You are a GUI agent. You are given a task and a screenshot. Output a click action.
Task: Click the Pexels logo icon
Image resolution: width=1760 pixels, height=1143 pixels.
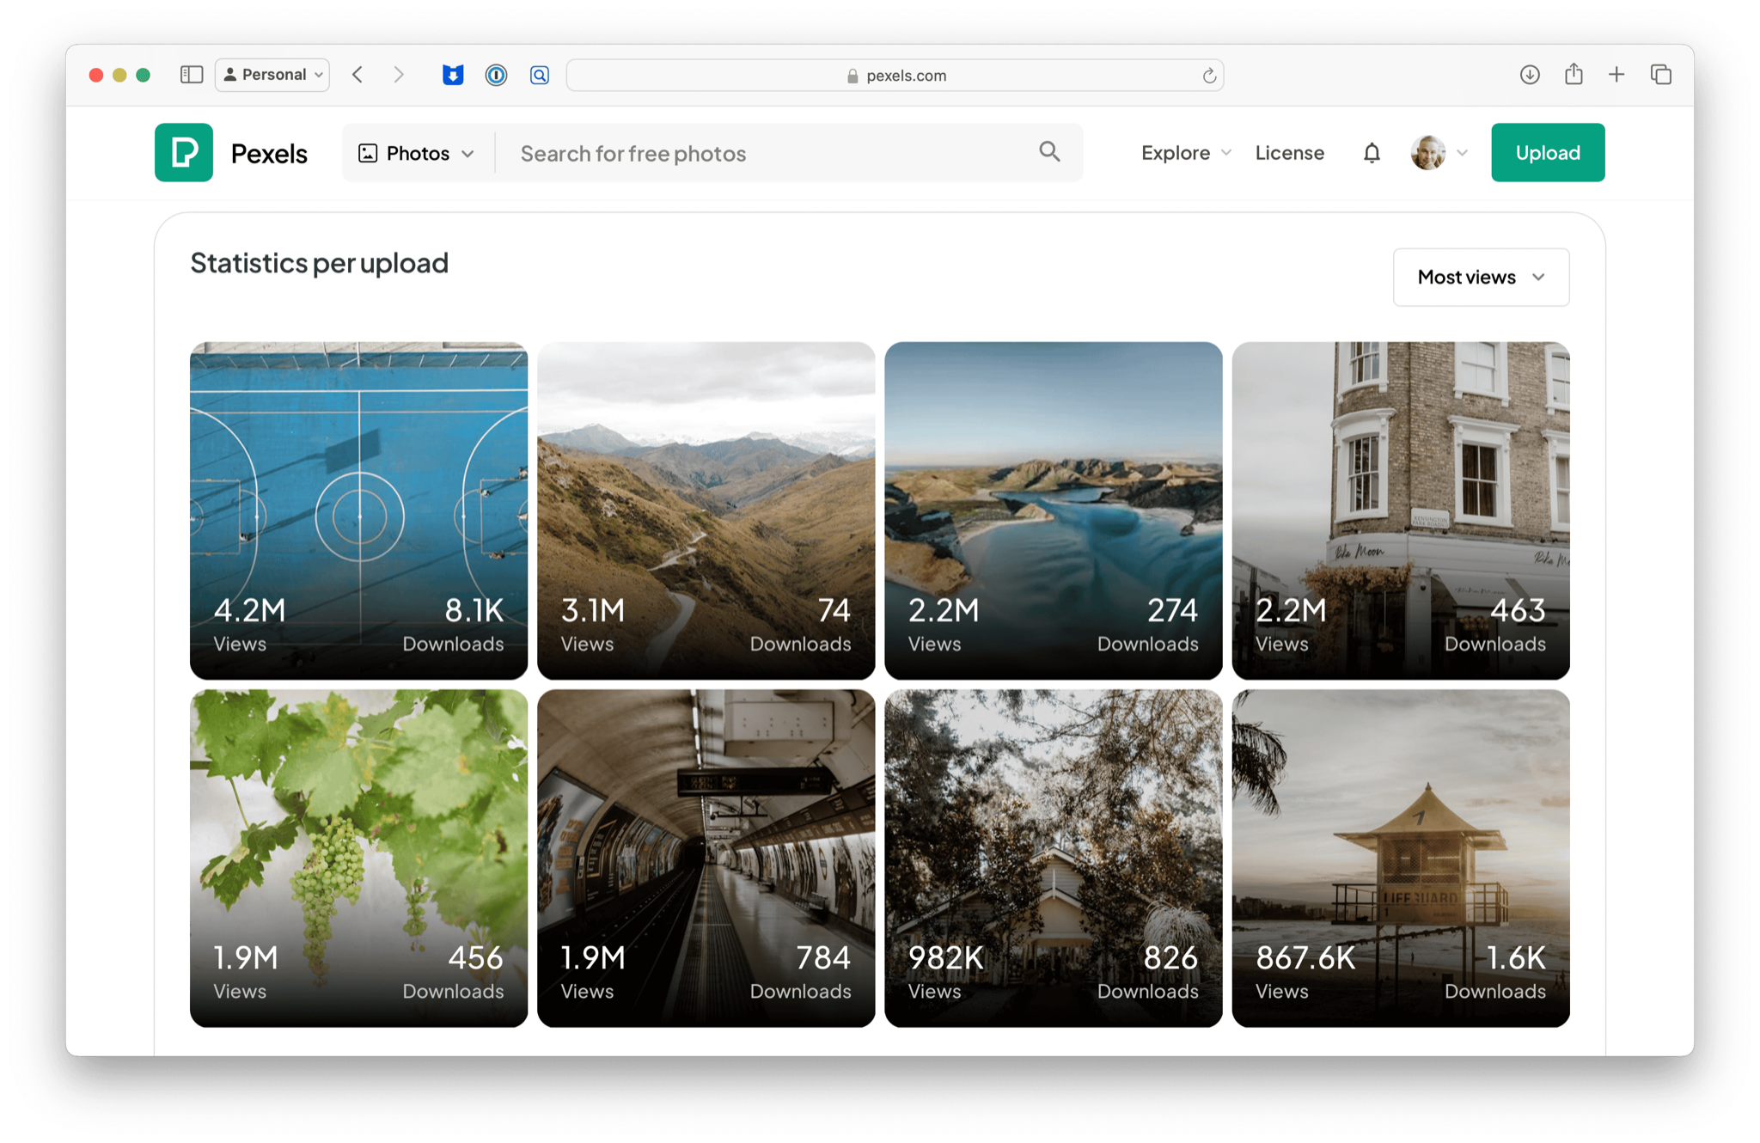[x=184, y=152]
